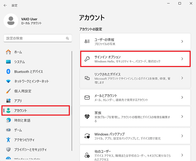
Task: Open Windows バックアップ via its chevron
Action: click(182, 136)
